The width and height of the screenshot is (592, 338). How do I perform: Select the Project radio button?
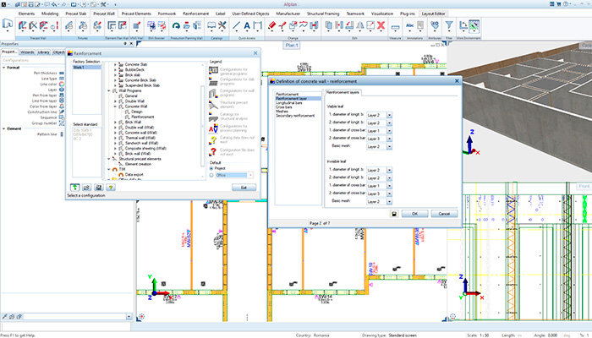coord(211,166)
